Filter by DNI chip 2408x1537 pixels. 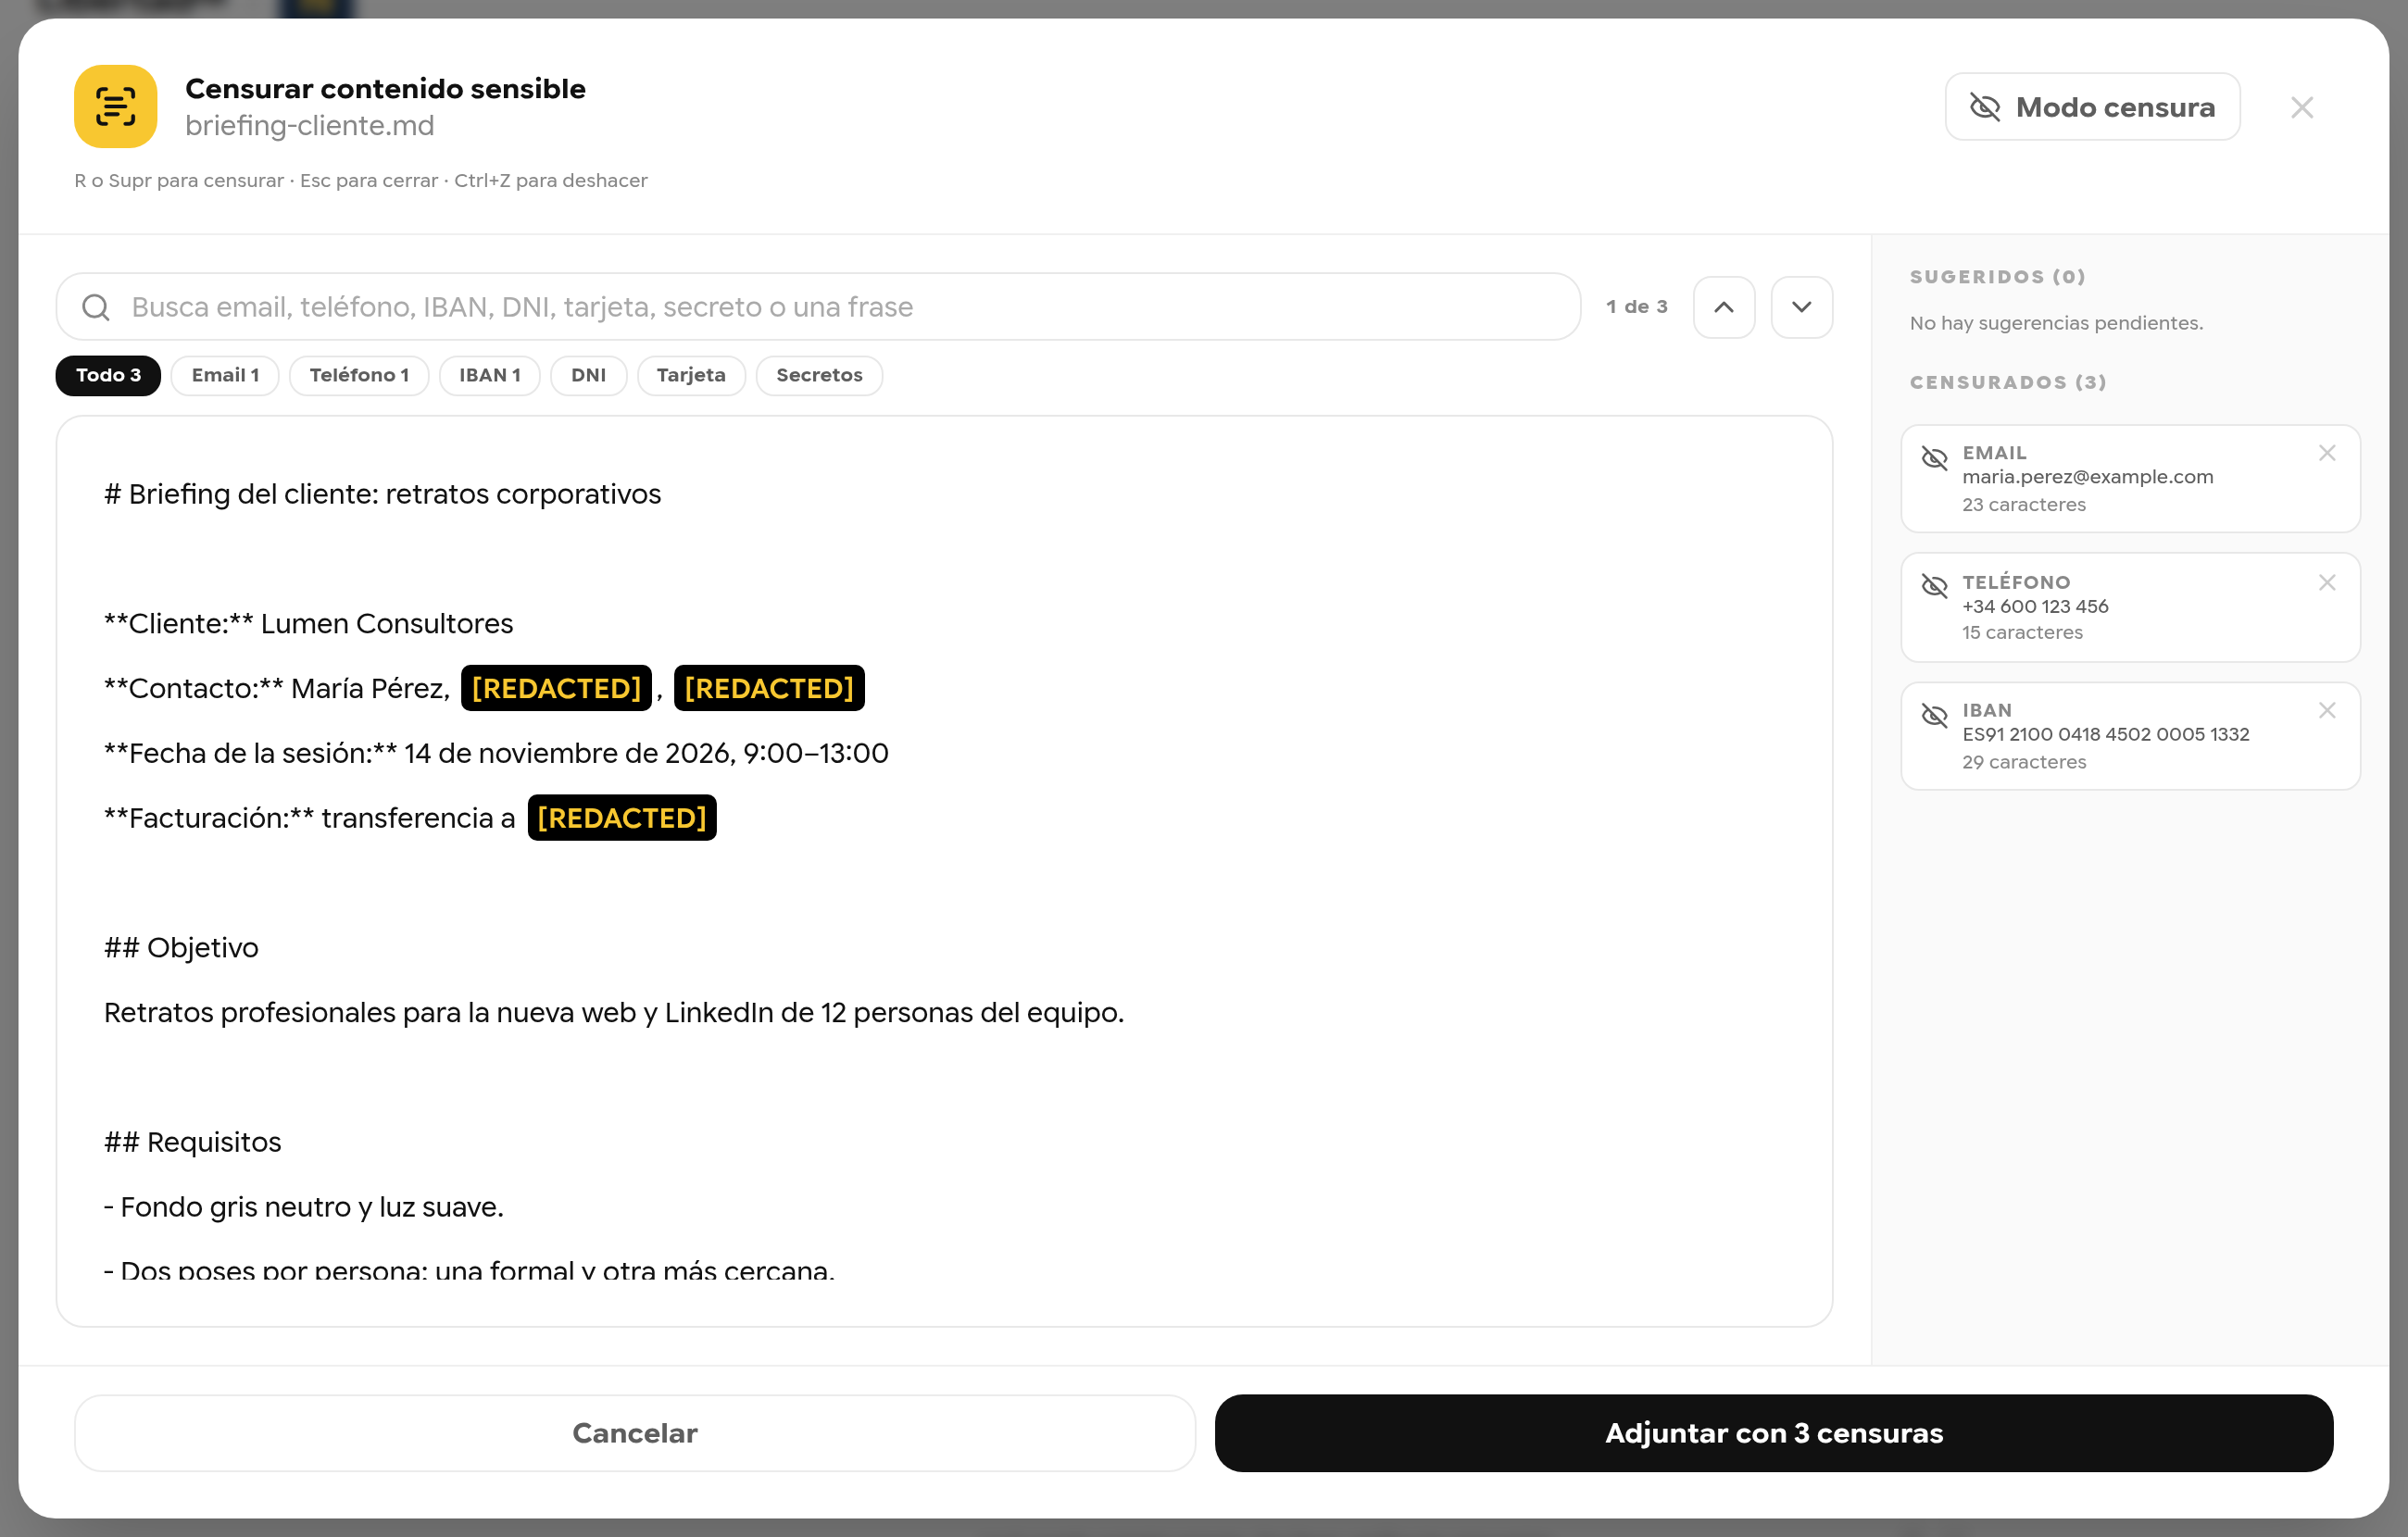pos(588,375)
